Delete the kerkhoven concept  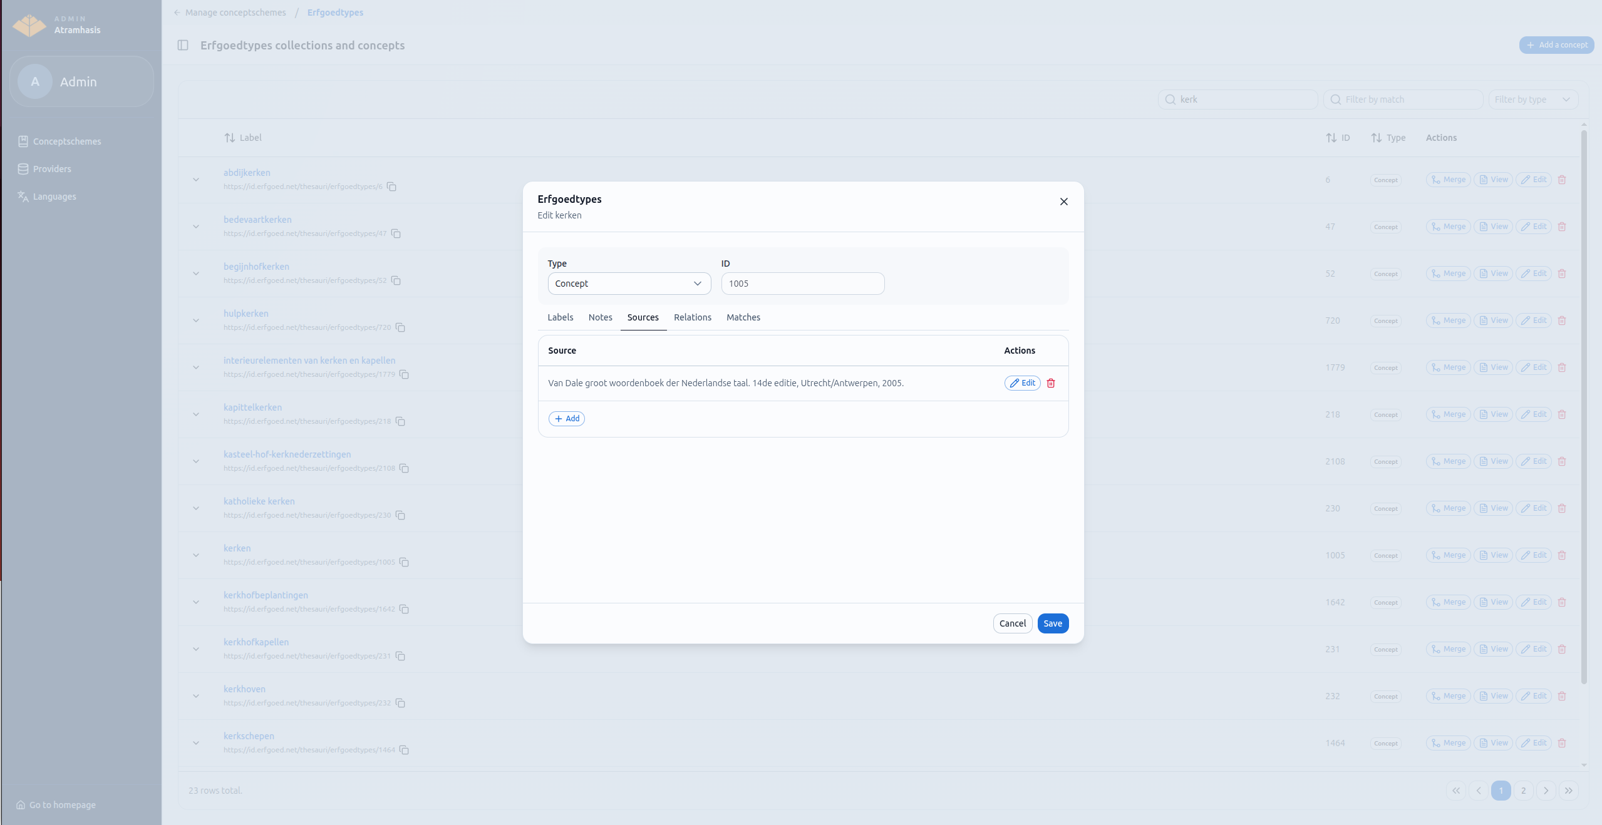pos(1562,696)
